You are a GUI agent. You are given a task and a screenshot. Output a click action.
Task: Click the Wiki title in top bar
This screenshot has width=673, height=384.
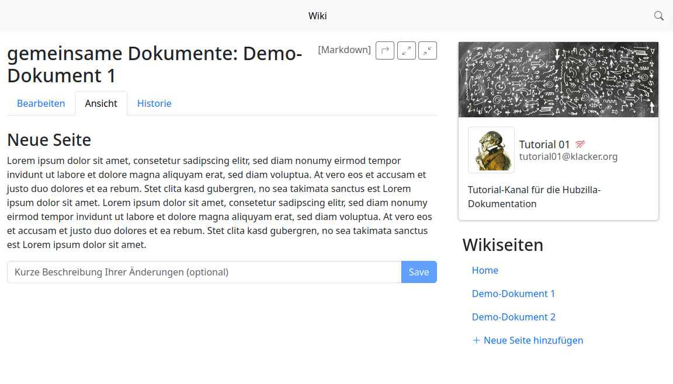(x=318, y=16)
